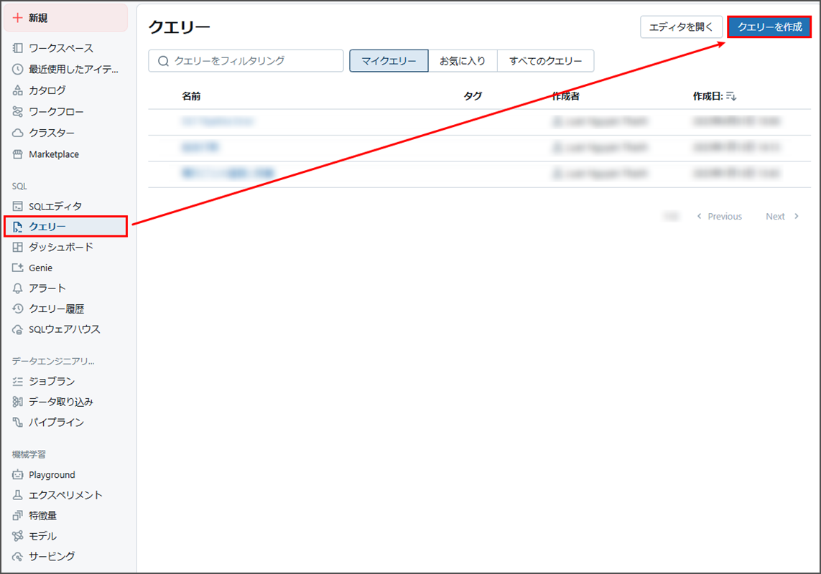Sort by the 名前 column header

pos(191,96)
